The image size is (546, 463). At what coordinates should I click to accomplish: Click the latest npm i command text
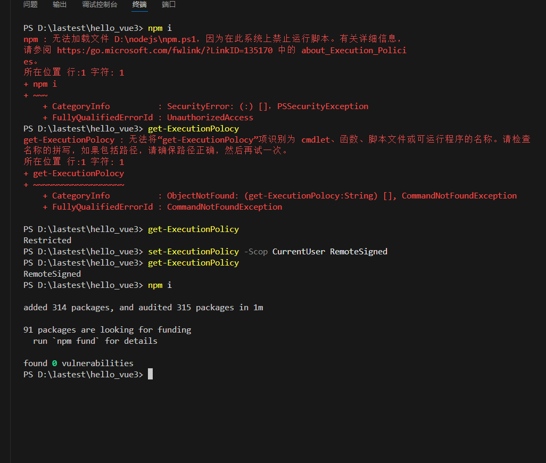tap(159, 285)
